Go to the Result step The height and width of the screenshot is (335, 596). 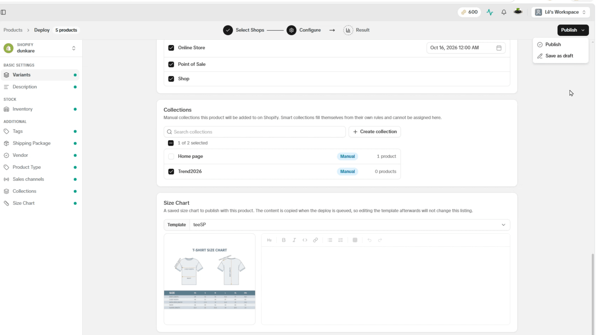(x=356, y=30)
